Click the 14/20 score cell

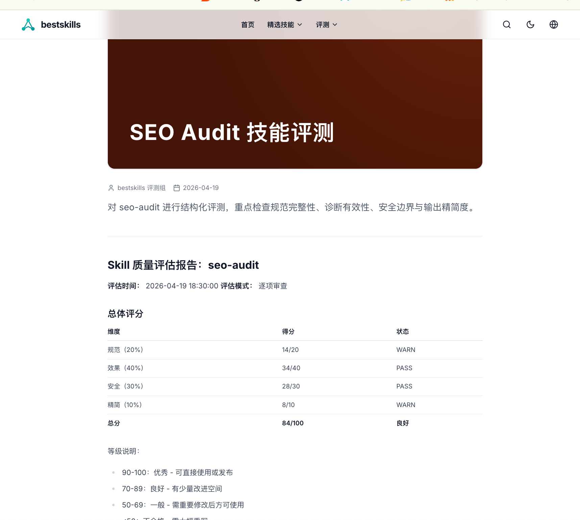290,350
